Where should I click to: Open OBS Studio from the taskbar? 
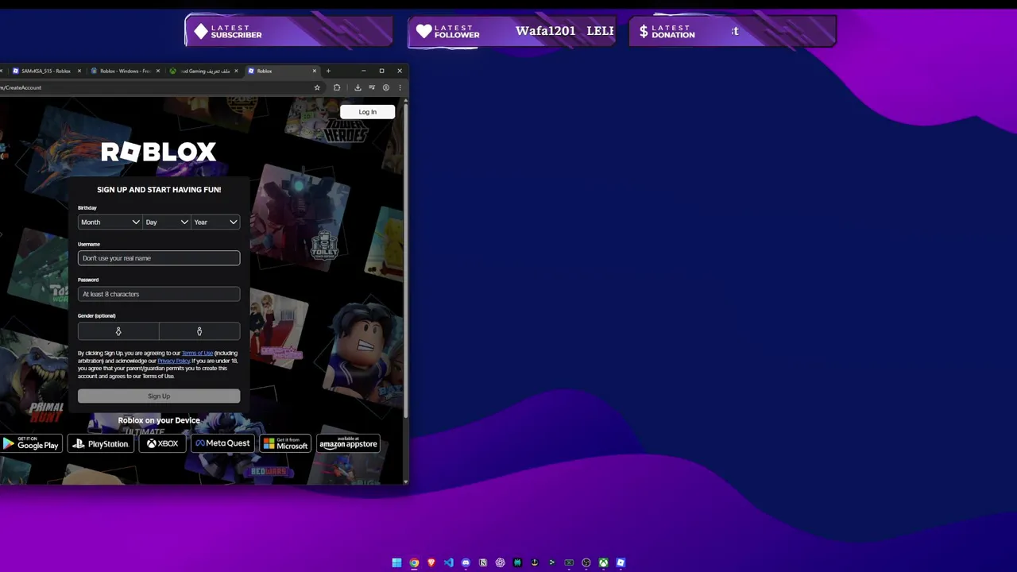click(x=586, y=562)
